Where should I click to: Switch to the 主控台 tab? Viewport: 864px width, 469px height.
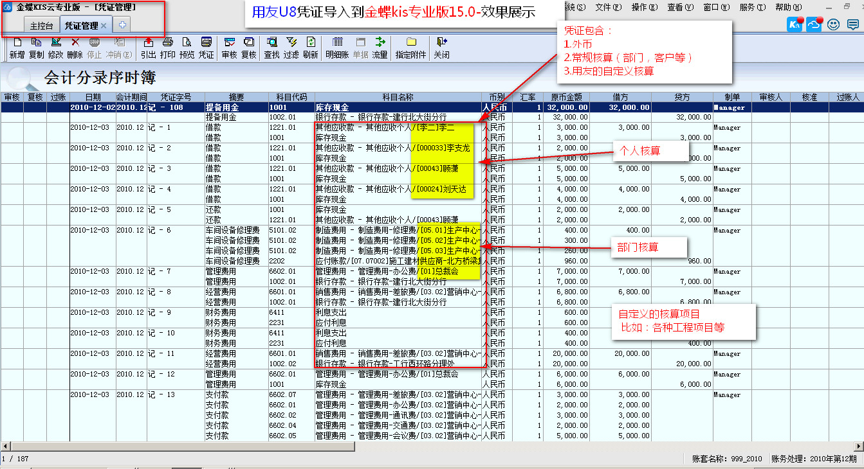[x=42, y=26]
